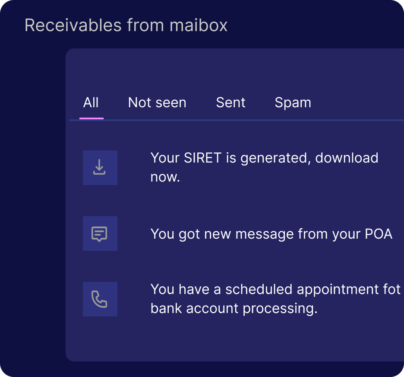404x377 pixels.
Task: View the 'scheduled appointment' notification first line
Action: point(276,289)
